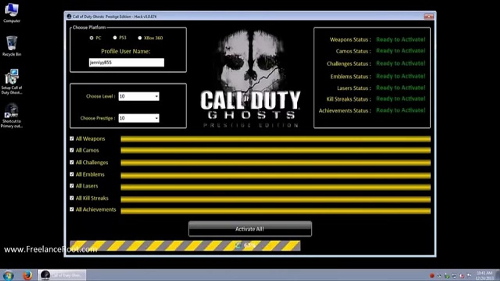Click Ready to Activate! next to Lasers Status
Screen dimensions: 500x281
tap(400, 88)
